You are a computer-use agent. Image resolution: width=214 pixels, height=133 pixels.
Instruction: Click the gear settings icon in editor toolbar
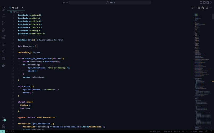tap(199, 8)
